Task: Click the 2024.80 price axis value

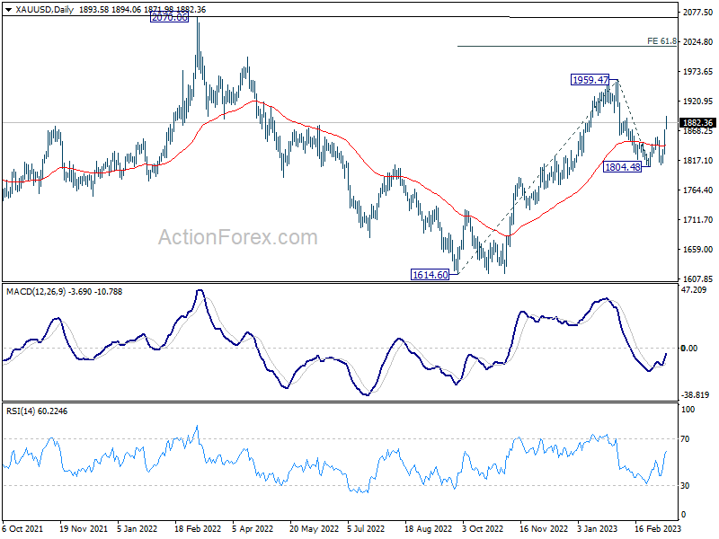Action: 697,41
